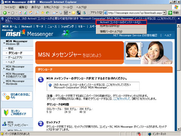
Task: Choose ActiveX コントロールのインストール menu entry
Action: pyautogui.click(x=121, y=22)
